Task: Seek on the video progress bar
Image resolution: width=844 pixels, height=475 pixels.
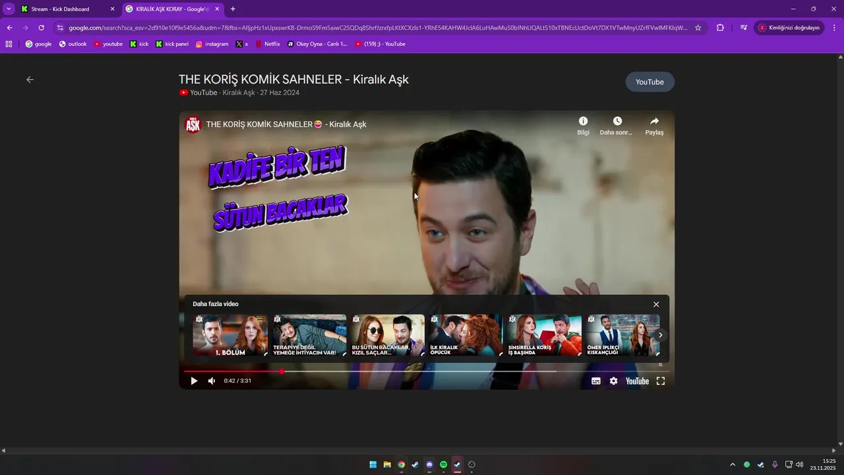Action: 427,371
